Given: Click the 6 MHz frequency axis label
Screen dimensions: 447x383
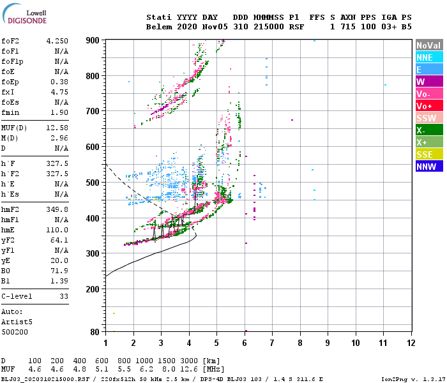Looking at the screenshot, I should click(245, 343).
